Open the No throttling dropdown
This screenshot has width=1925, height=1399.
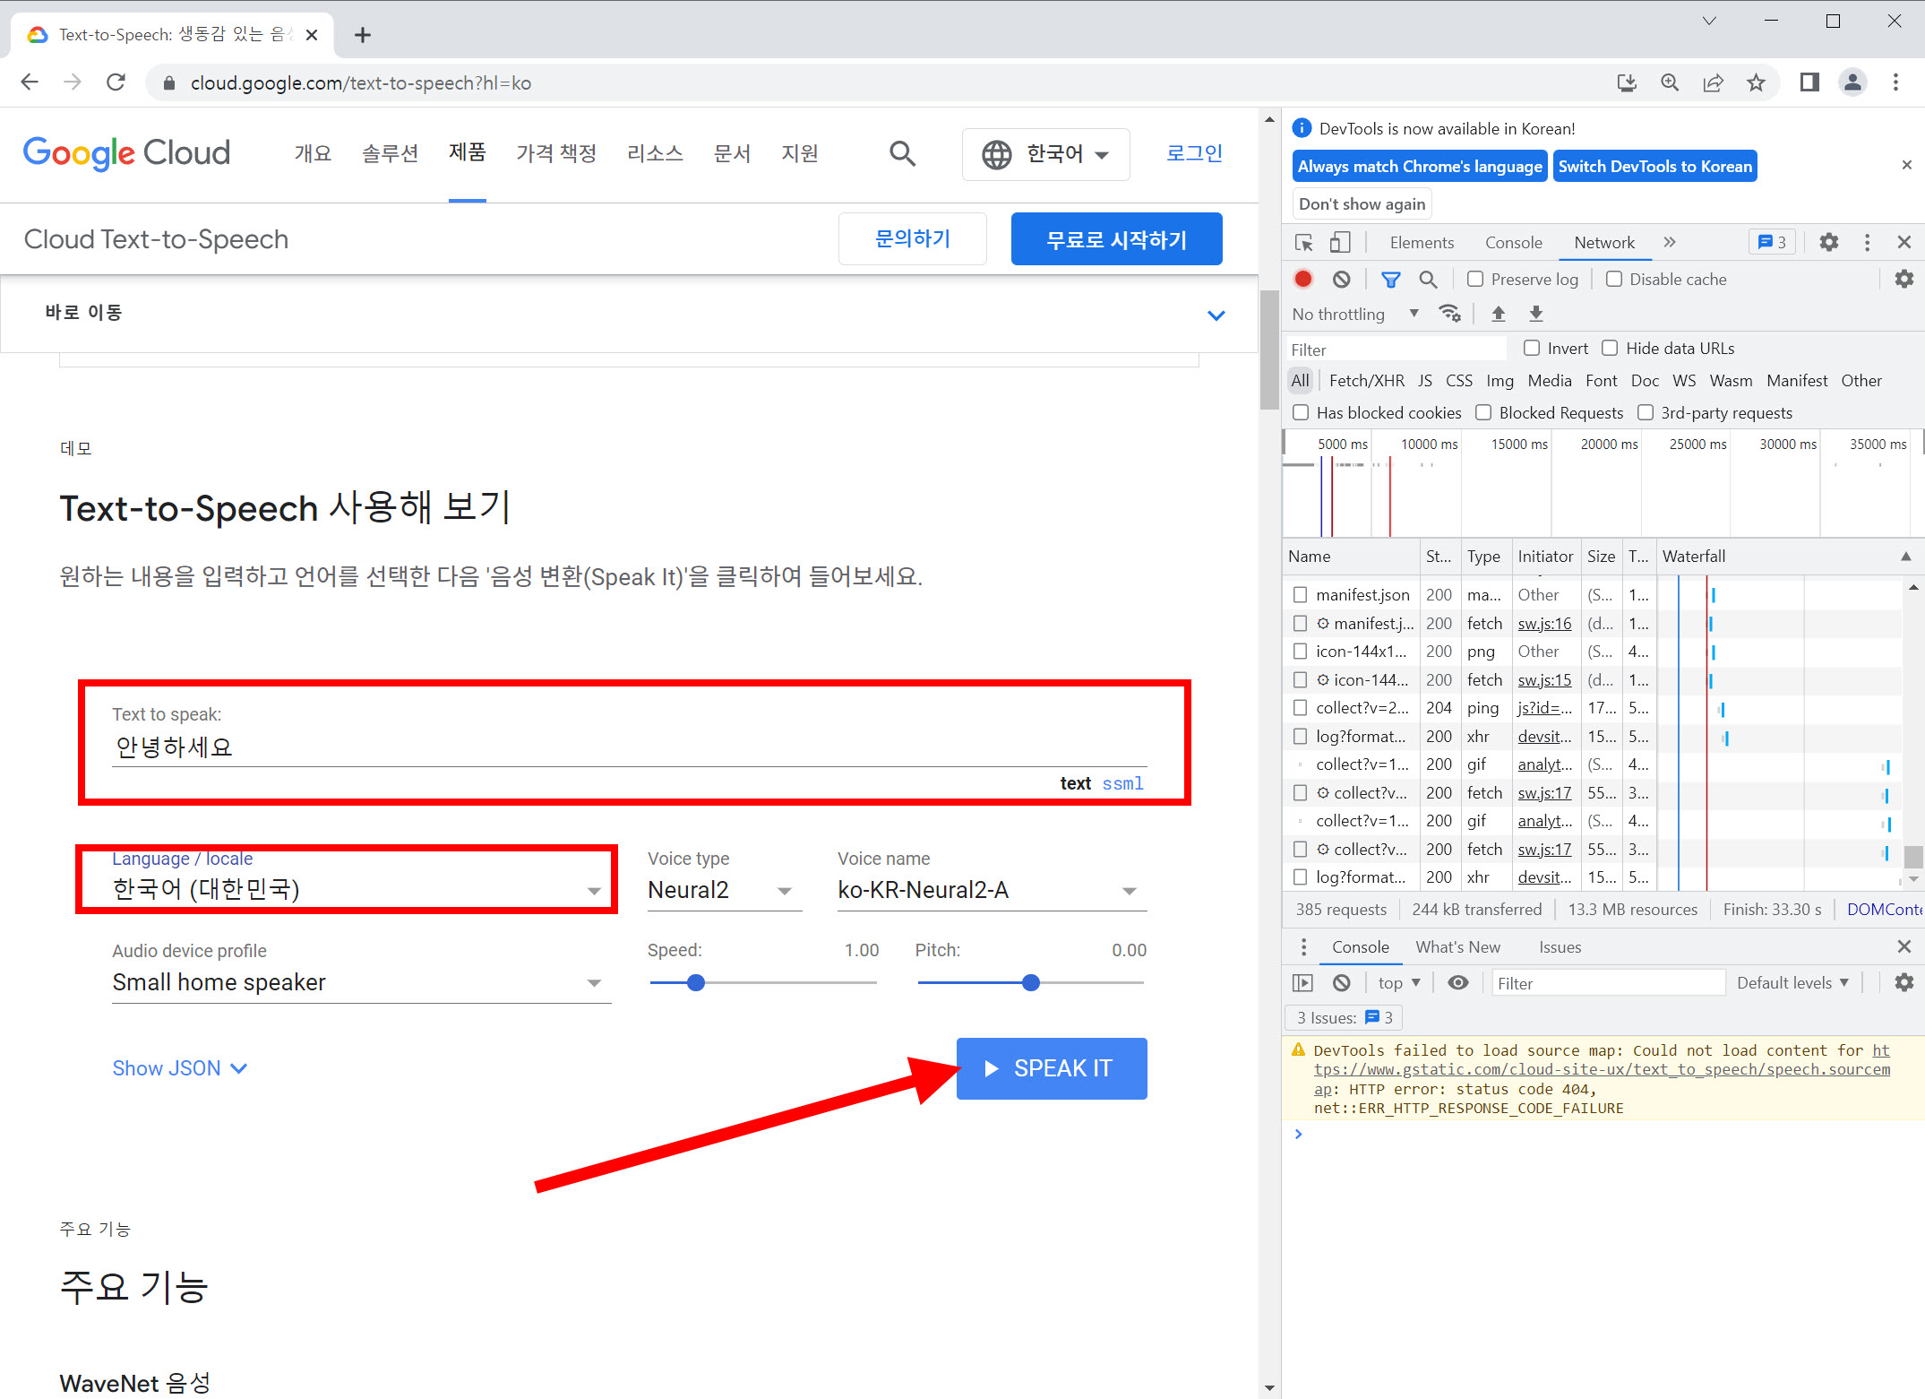tap(1354, 314)
